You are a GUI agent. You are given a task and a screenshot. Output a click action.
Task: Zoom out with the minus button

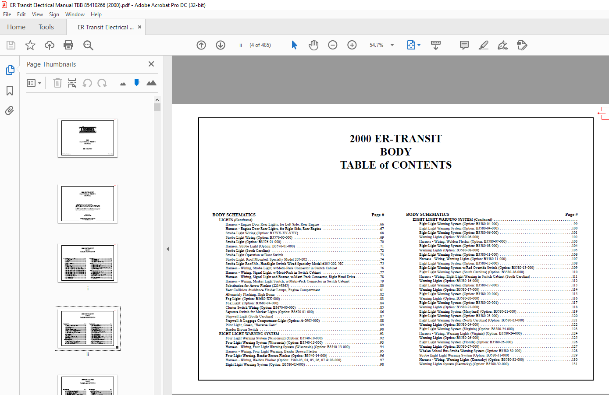tap(333, 45)
